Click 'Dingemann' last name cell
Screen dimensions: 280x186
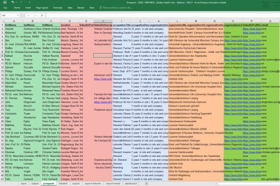[x=33, y=102]
